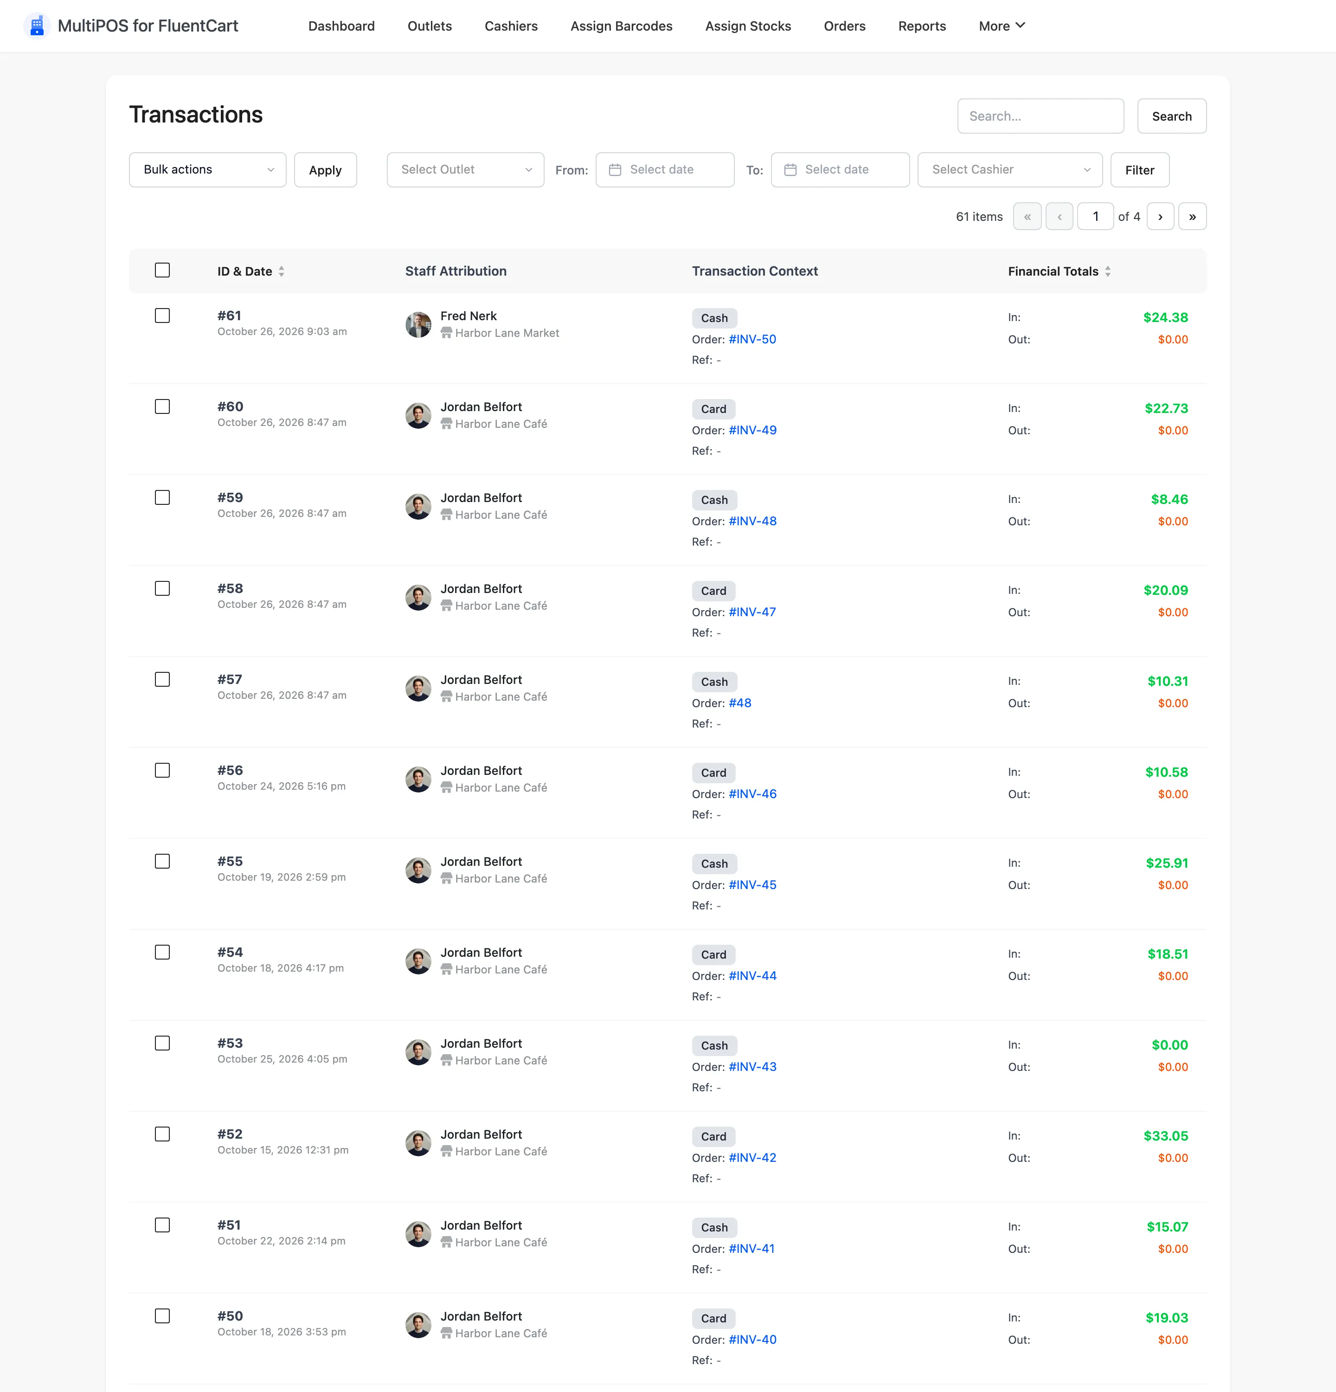
Task: Click the store icon beside Harbor Lane Market
Action: point(446,332)
